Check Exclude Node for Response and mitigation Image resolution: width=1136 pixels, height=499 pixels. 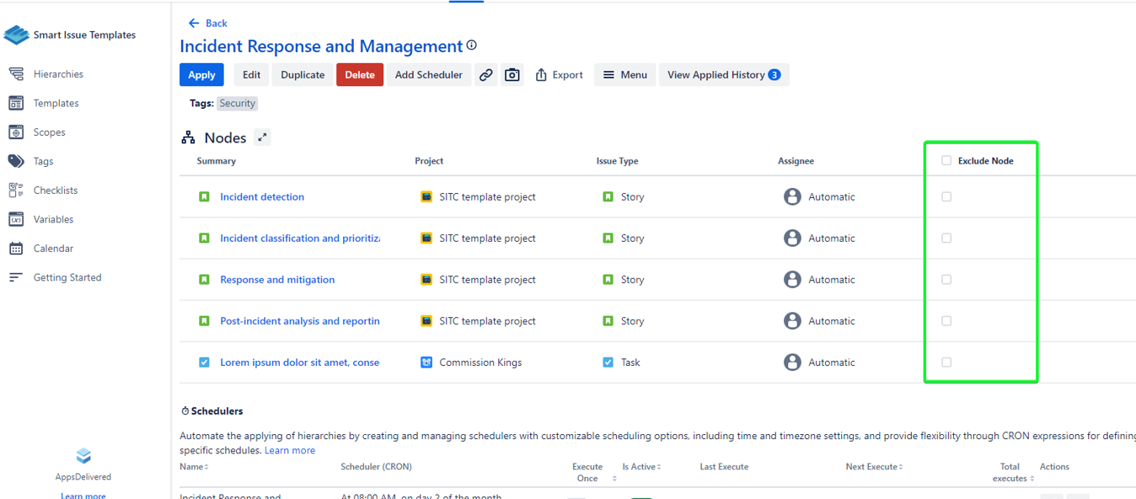[x=946, y=279]
